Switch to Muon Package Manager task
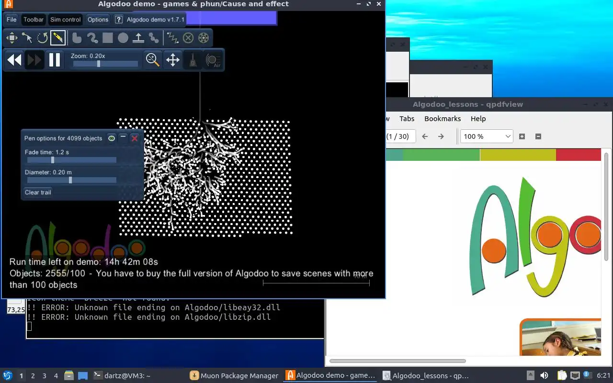The image size is (613, 383). click(x=234, y=376)
